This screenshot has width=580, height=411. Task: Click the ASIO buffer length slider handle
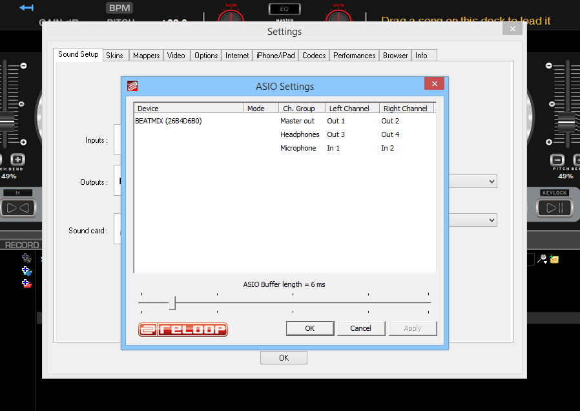(x=172, y=302)
